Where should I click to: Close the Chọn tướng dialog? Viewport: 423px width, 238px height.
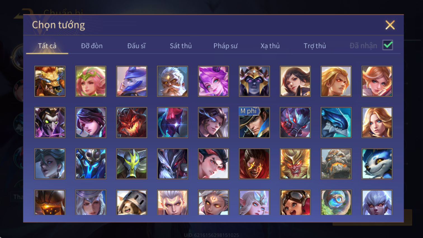point(390,25)
